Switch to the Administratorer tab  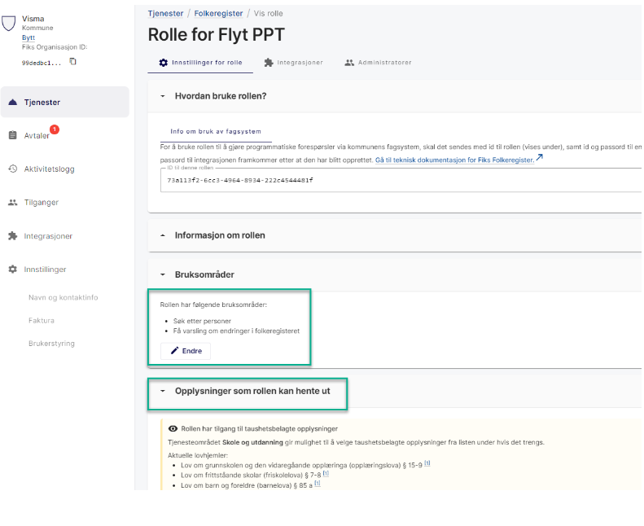(x=378, y=63)
